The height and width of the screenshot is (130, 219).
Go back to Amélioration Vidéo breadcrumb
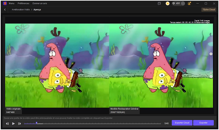[x=20, y=9]
